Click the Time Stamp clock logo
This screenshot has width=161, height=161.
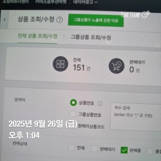145,15
